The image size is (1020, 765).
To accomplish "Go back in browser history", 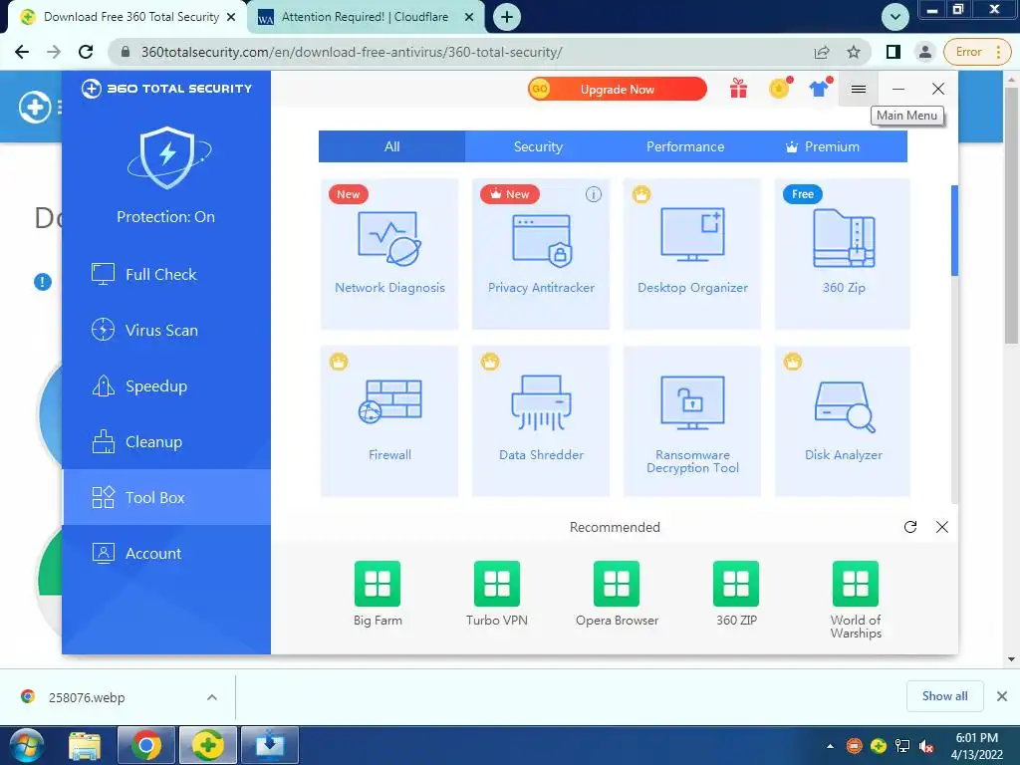I will 22,52.
